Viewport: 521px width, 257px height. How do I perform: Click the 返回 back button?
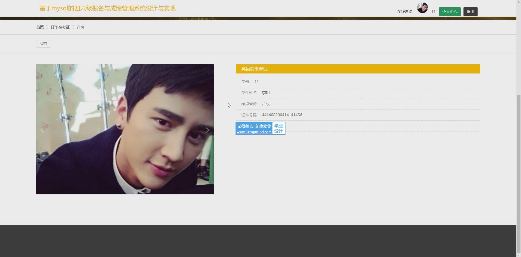[x=44, y=44]
